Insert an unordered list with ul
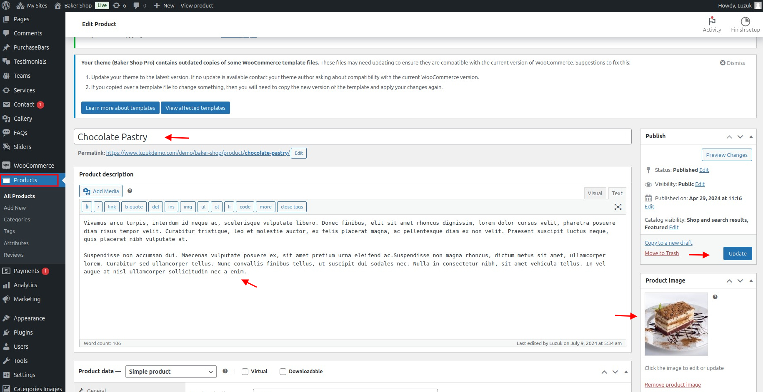Image resolution: width=763 pixels, height=392 pixels. [x=203, y=207]
